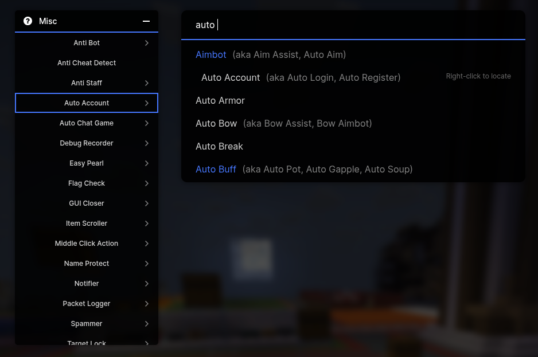Expand the Auto Chat Game options
538x357 pixels.
tap(146, 123)
